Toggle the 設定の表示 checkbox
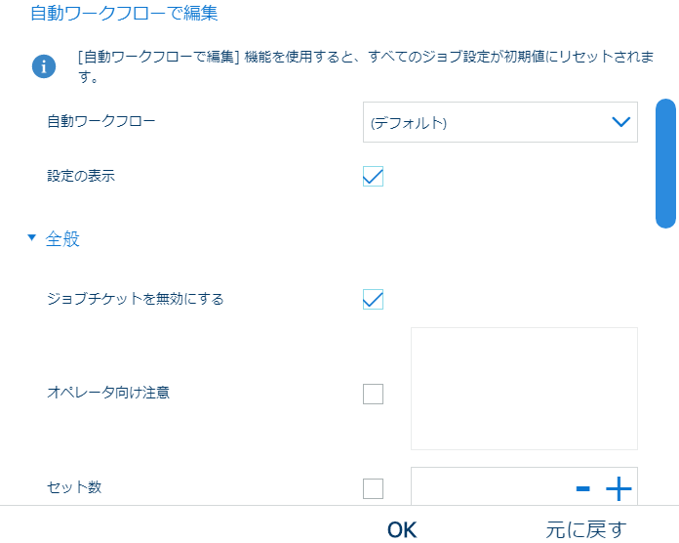This screenshot has width=679, height=543. [x=373, y=177]
